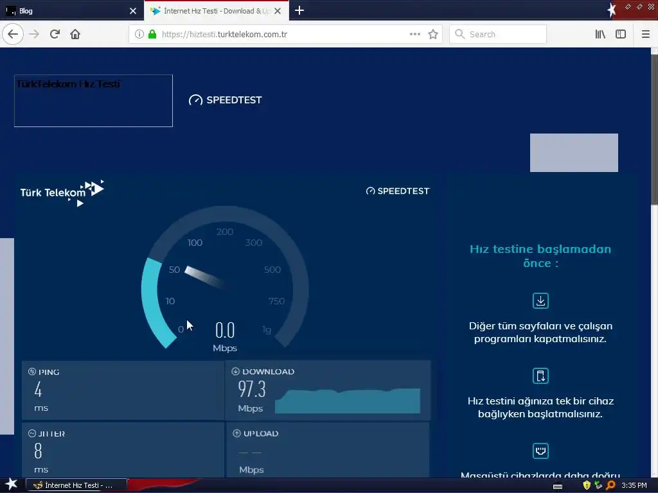Click text 'Diğer tüm sayfaları ve çalışan'

540,325
